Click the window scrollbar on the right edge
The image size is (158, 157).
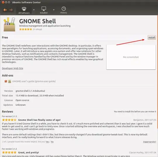coord(158,72)
